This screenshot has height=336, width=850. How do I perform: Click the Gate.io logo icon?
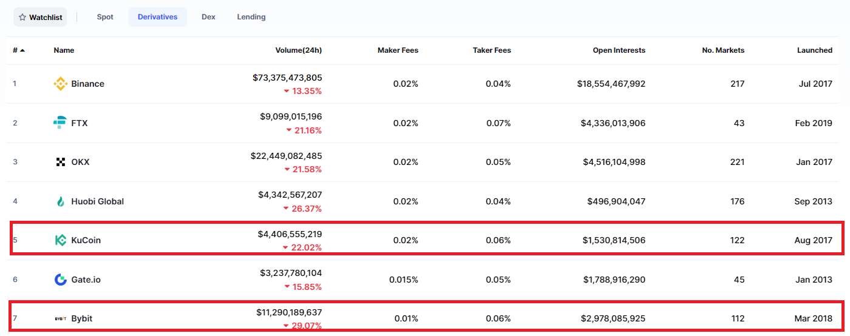[61, 280]
